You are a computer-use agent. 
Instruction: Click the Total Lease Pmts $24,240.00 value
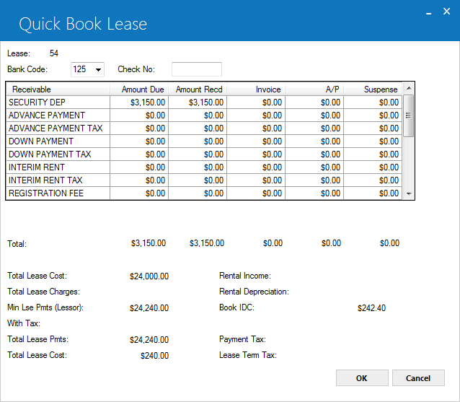[149, 340]
